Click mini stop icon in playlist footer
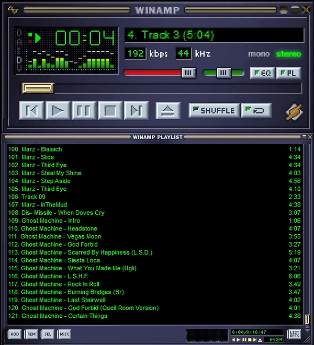This screenshot has width=314, height=345. click(x=250, y=340)
